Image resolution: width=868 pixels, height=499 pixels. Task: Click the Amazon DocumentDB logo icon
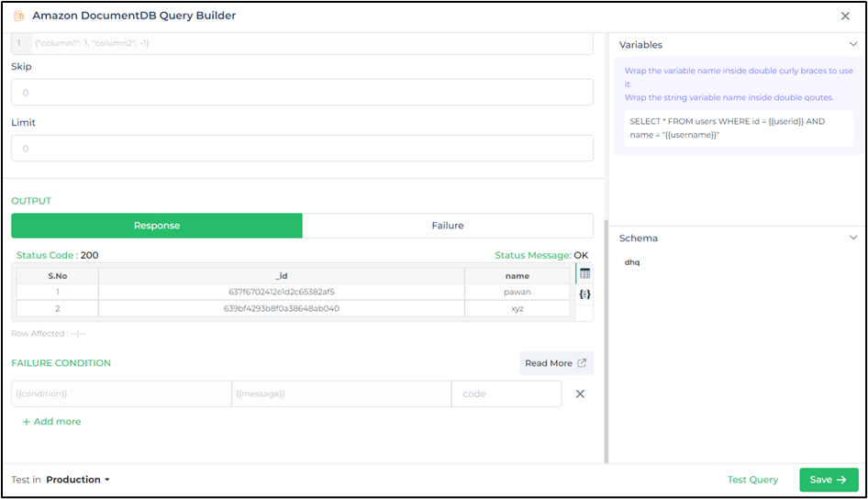coord(19,16)
